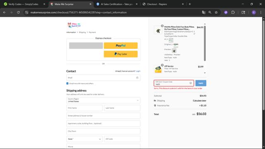
Task: Open the browser profile avatar
Action: click(x=254, y=12)
